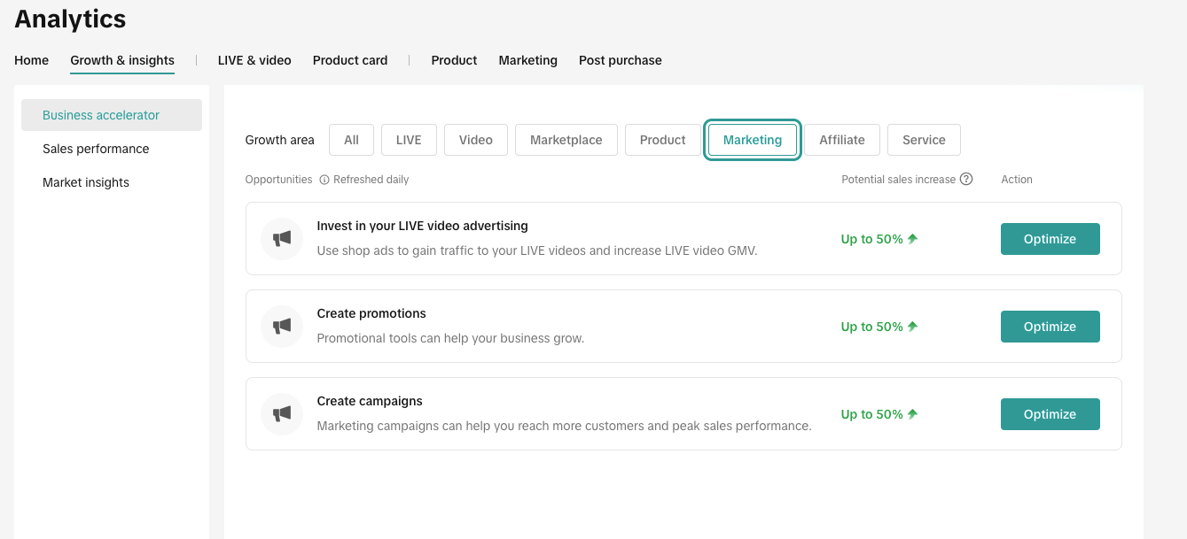Click the info icon beside Refreshed daily

click(324, 180)
